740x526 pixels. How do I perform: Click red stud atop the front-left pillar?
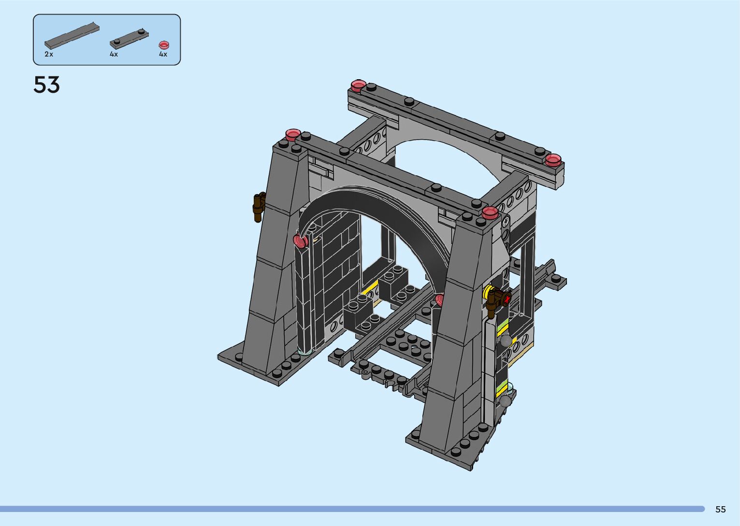pyautogui.click(x=293, y=134)
